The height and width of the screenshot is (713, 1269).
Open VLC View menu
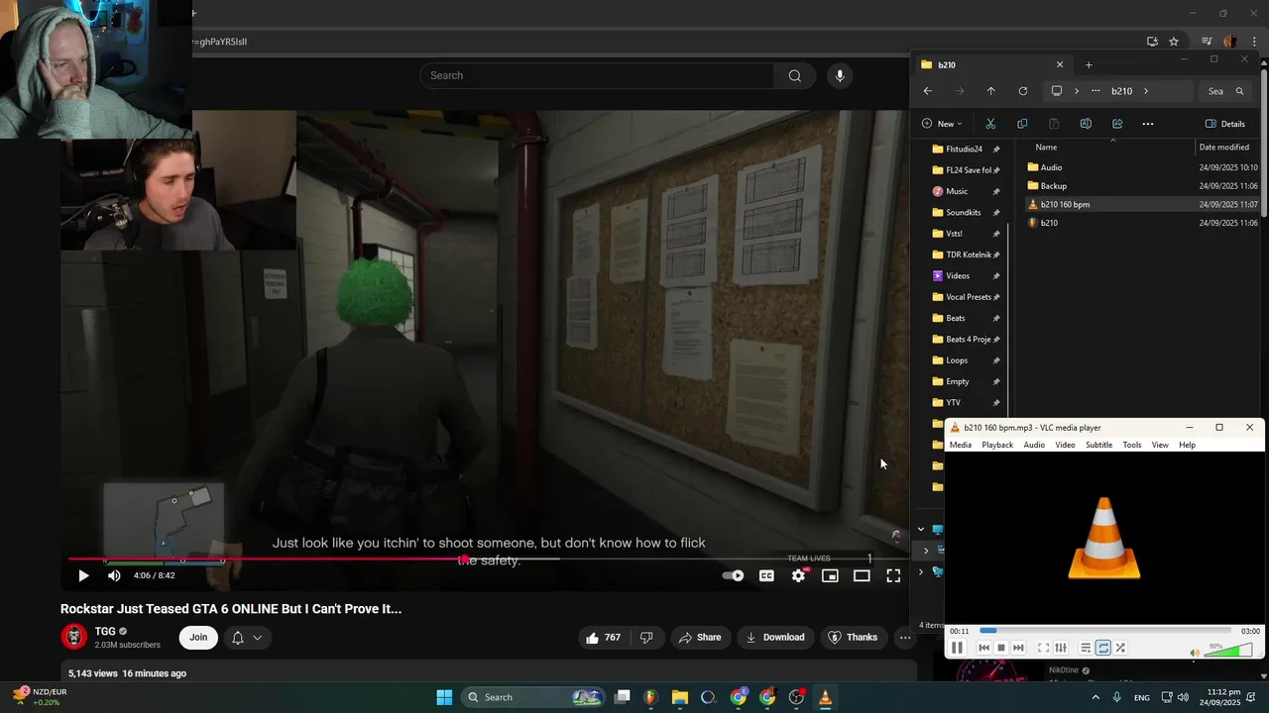pyautogui.click(x=1160, y=446)
